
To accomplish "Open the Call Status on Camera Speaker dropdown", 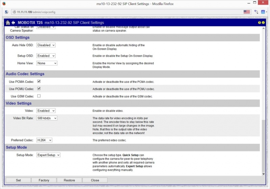I will point(46,27).
